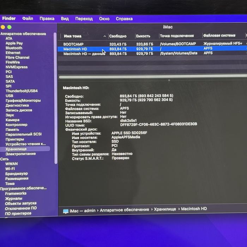Viewport: 247px width, 247px height.
Task: Select Диагностика in the sidebar
Action: click(17, 106)
